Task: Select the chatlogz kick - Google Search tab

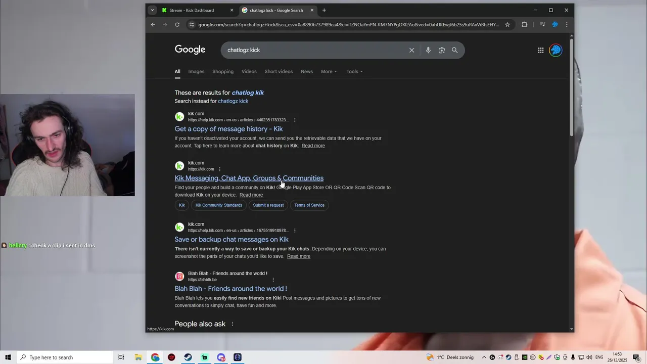Action: 278,10
